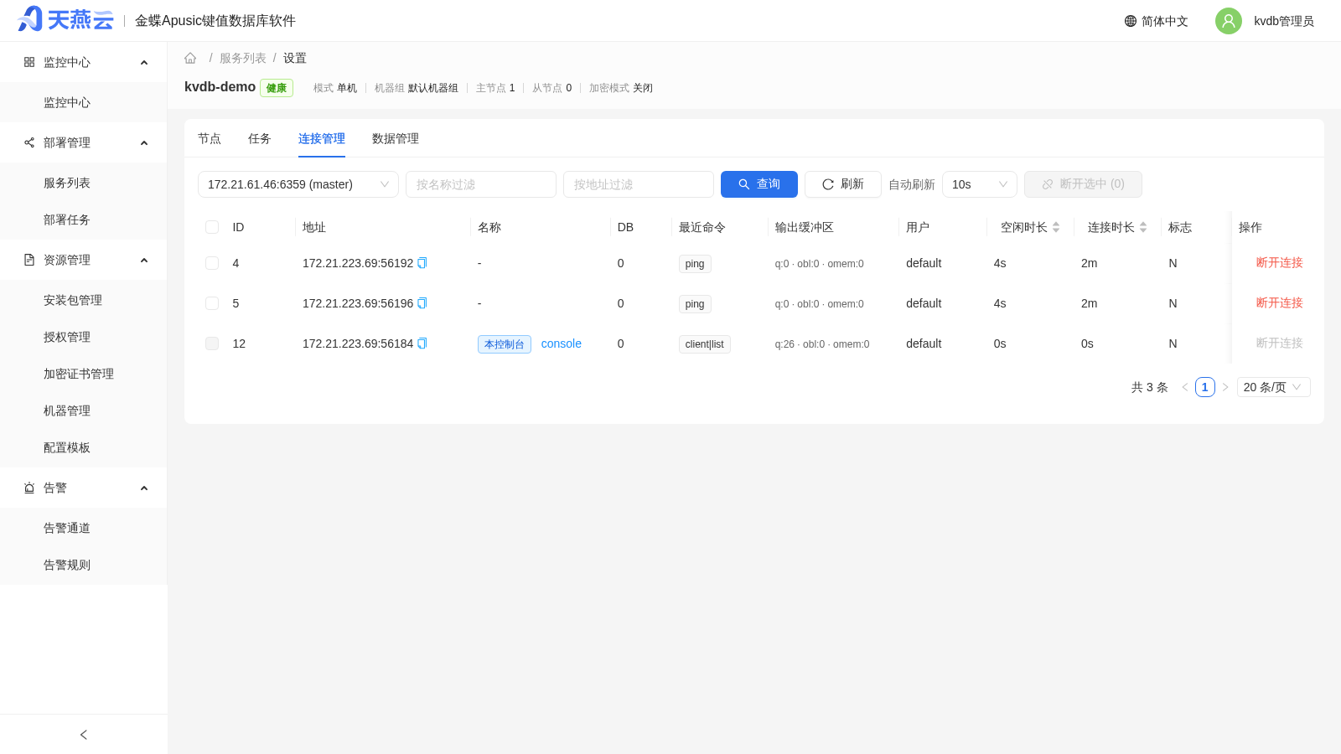Switch to the 节点 tab
The height and width of the screenshot is (754, 1341).
click(210, 138)
